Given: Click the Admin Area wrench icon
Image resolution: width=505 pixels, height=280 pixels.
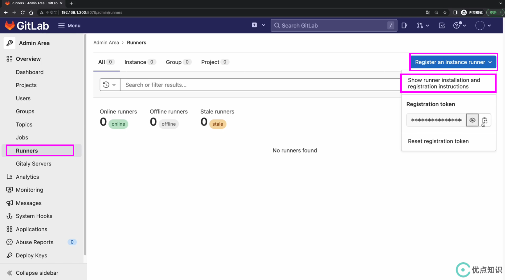Looking at the screenshot, I should coord(10,43).
